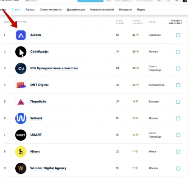Viewport: 188px width, 179px height.
Task: Click the СайтКрафт cursor logo
Action: point(21,52)
